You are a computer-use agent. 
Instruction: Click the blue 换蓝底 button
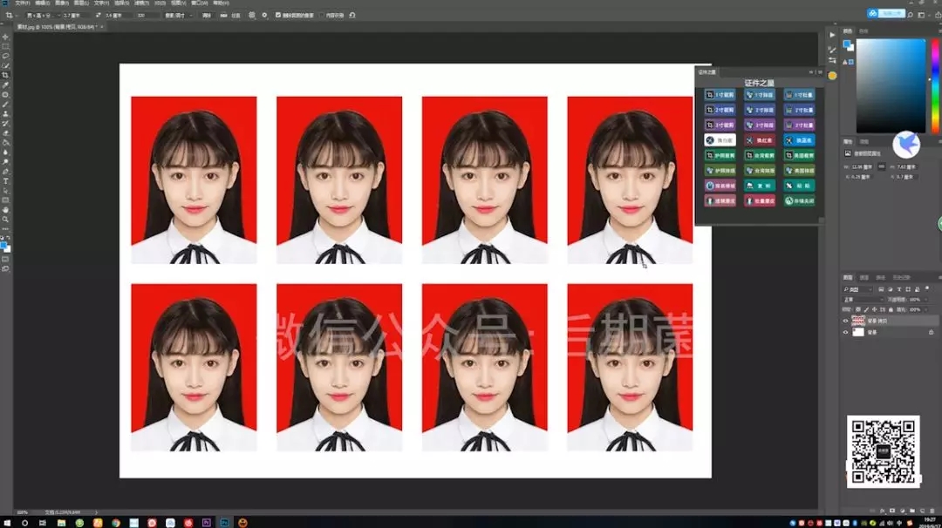[x=799, y=139]
